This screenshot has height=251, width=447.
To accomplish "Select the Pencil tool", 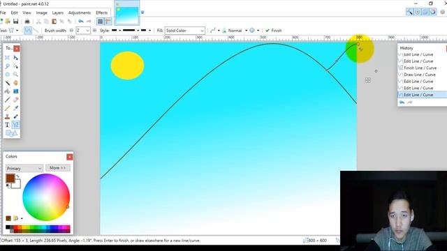I will pyautogui.click(x=8, y=108).
